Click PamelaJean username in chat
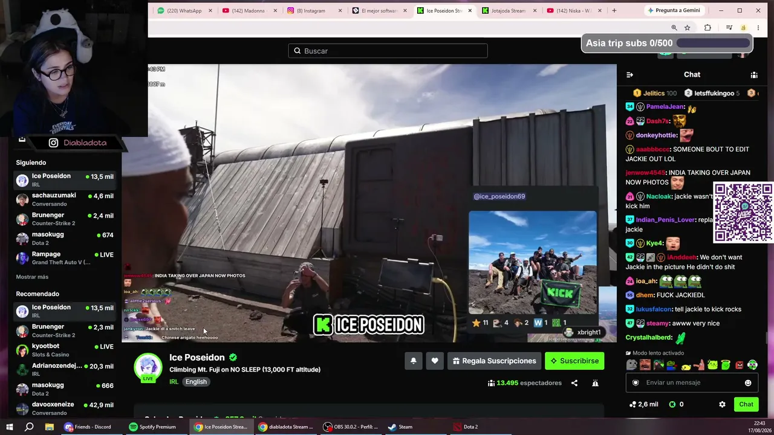This screenshot has width=774, height=435. [665, 107]
